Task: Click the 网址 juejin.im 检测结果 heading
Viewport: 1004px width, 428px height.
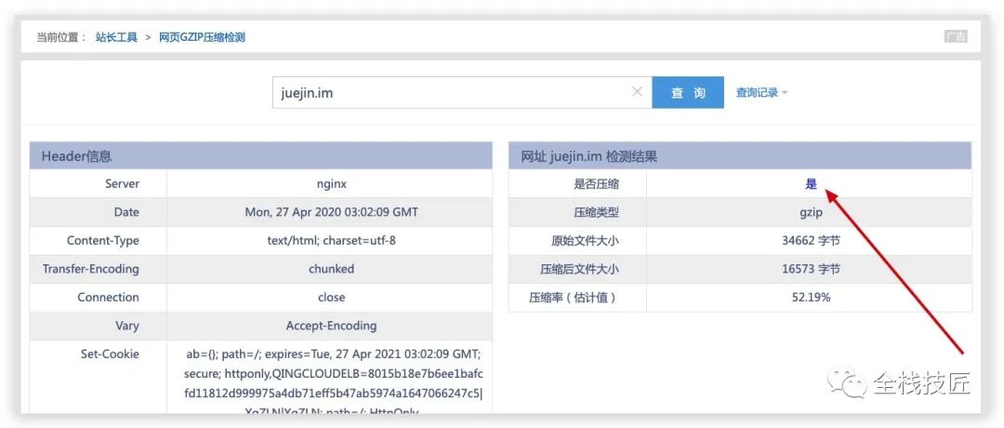Action: pos(589,155)
